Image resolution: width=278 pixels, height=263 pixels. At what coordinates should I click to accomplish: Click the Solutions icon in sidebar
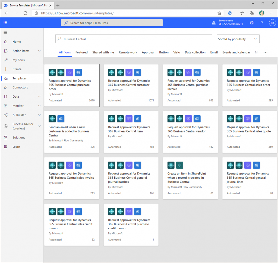click(6, 137)
